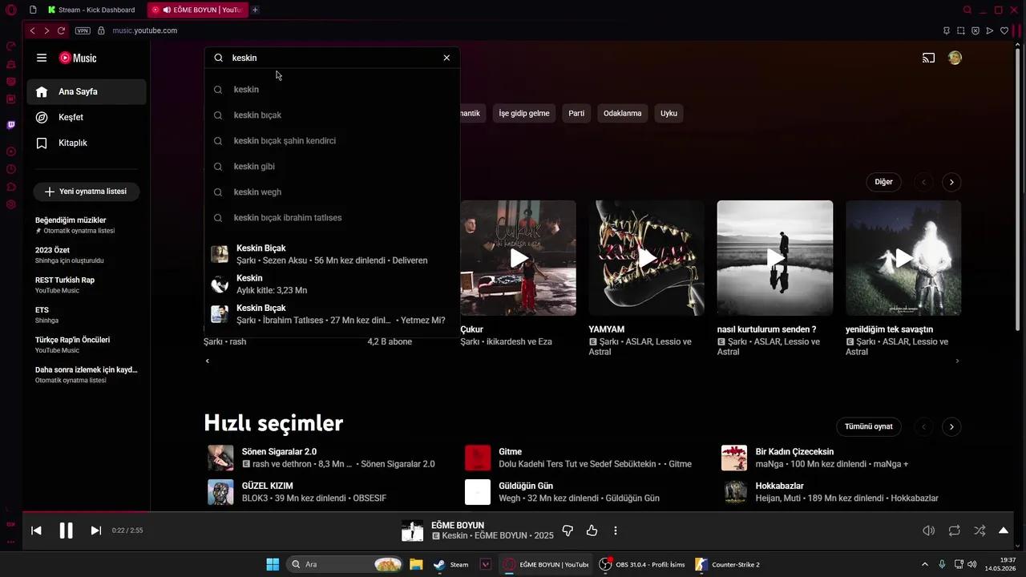This screenshot has height=577, width=1026.
Task: Open the YouTube Music guide hamburger menu
Action: [x=42, y=58]
